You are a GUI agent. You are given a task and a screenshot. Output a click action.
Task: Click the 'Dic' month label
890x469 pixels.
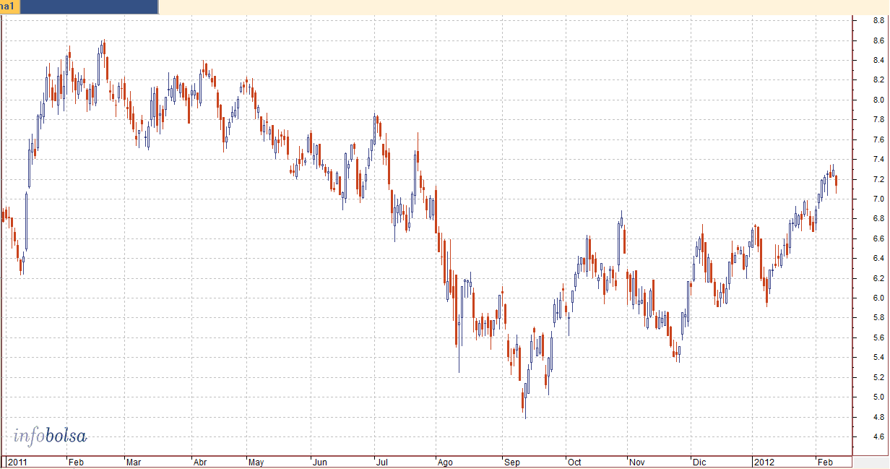pos(699,461)
